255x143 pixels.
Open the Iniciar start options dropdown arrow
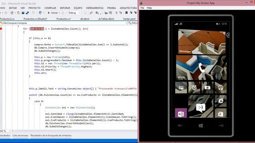pos(59,13)
